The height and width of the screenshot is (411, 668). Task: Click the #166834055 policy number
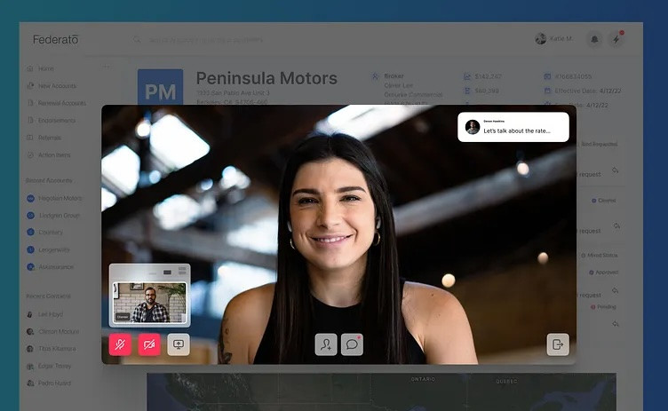coord(573,76)
